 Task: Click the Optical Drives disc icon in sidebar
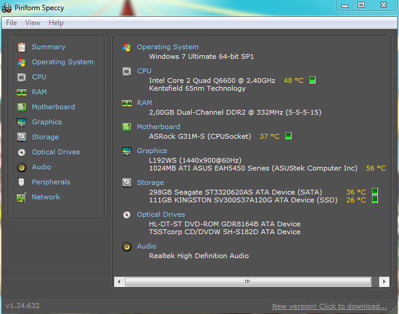(22, 152)
